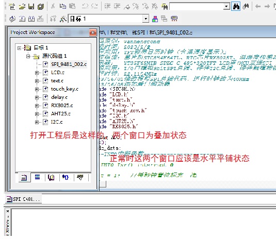The image size is (276, 239).
Task: Click the Configure target components icon
Action: pyautogui.click(x=174, y=19)
